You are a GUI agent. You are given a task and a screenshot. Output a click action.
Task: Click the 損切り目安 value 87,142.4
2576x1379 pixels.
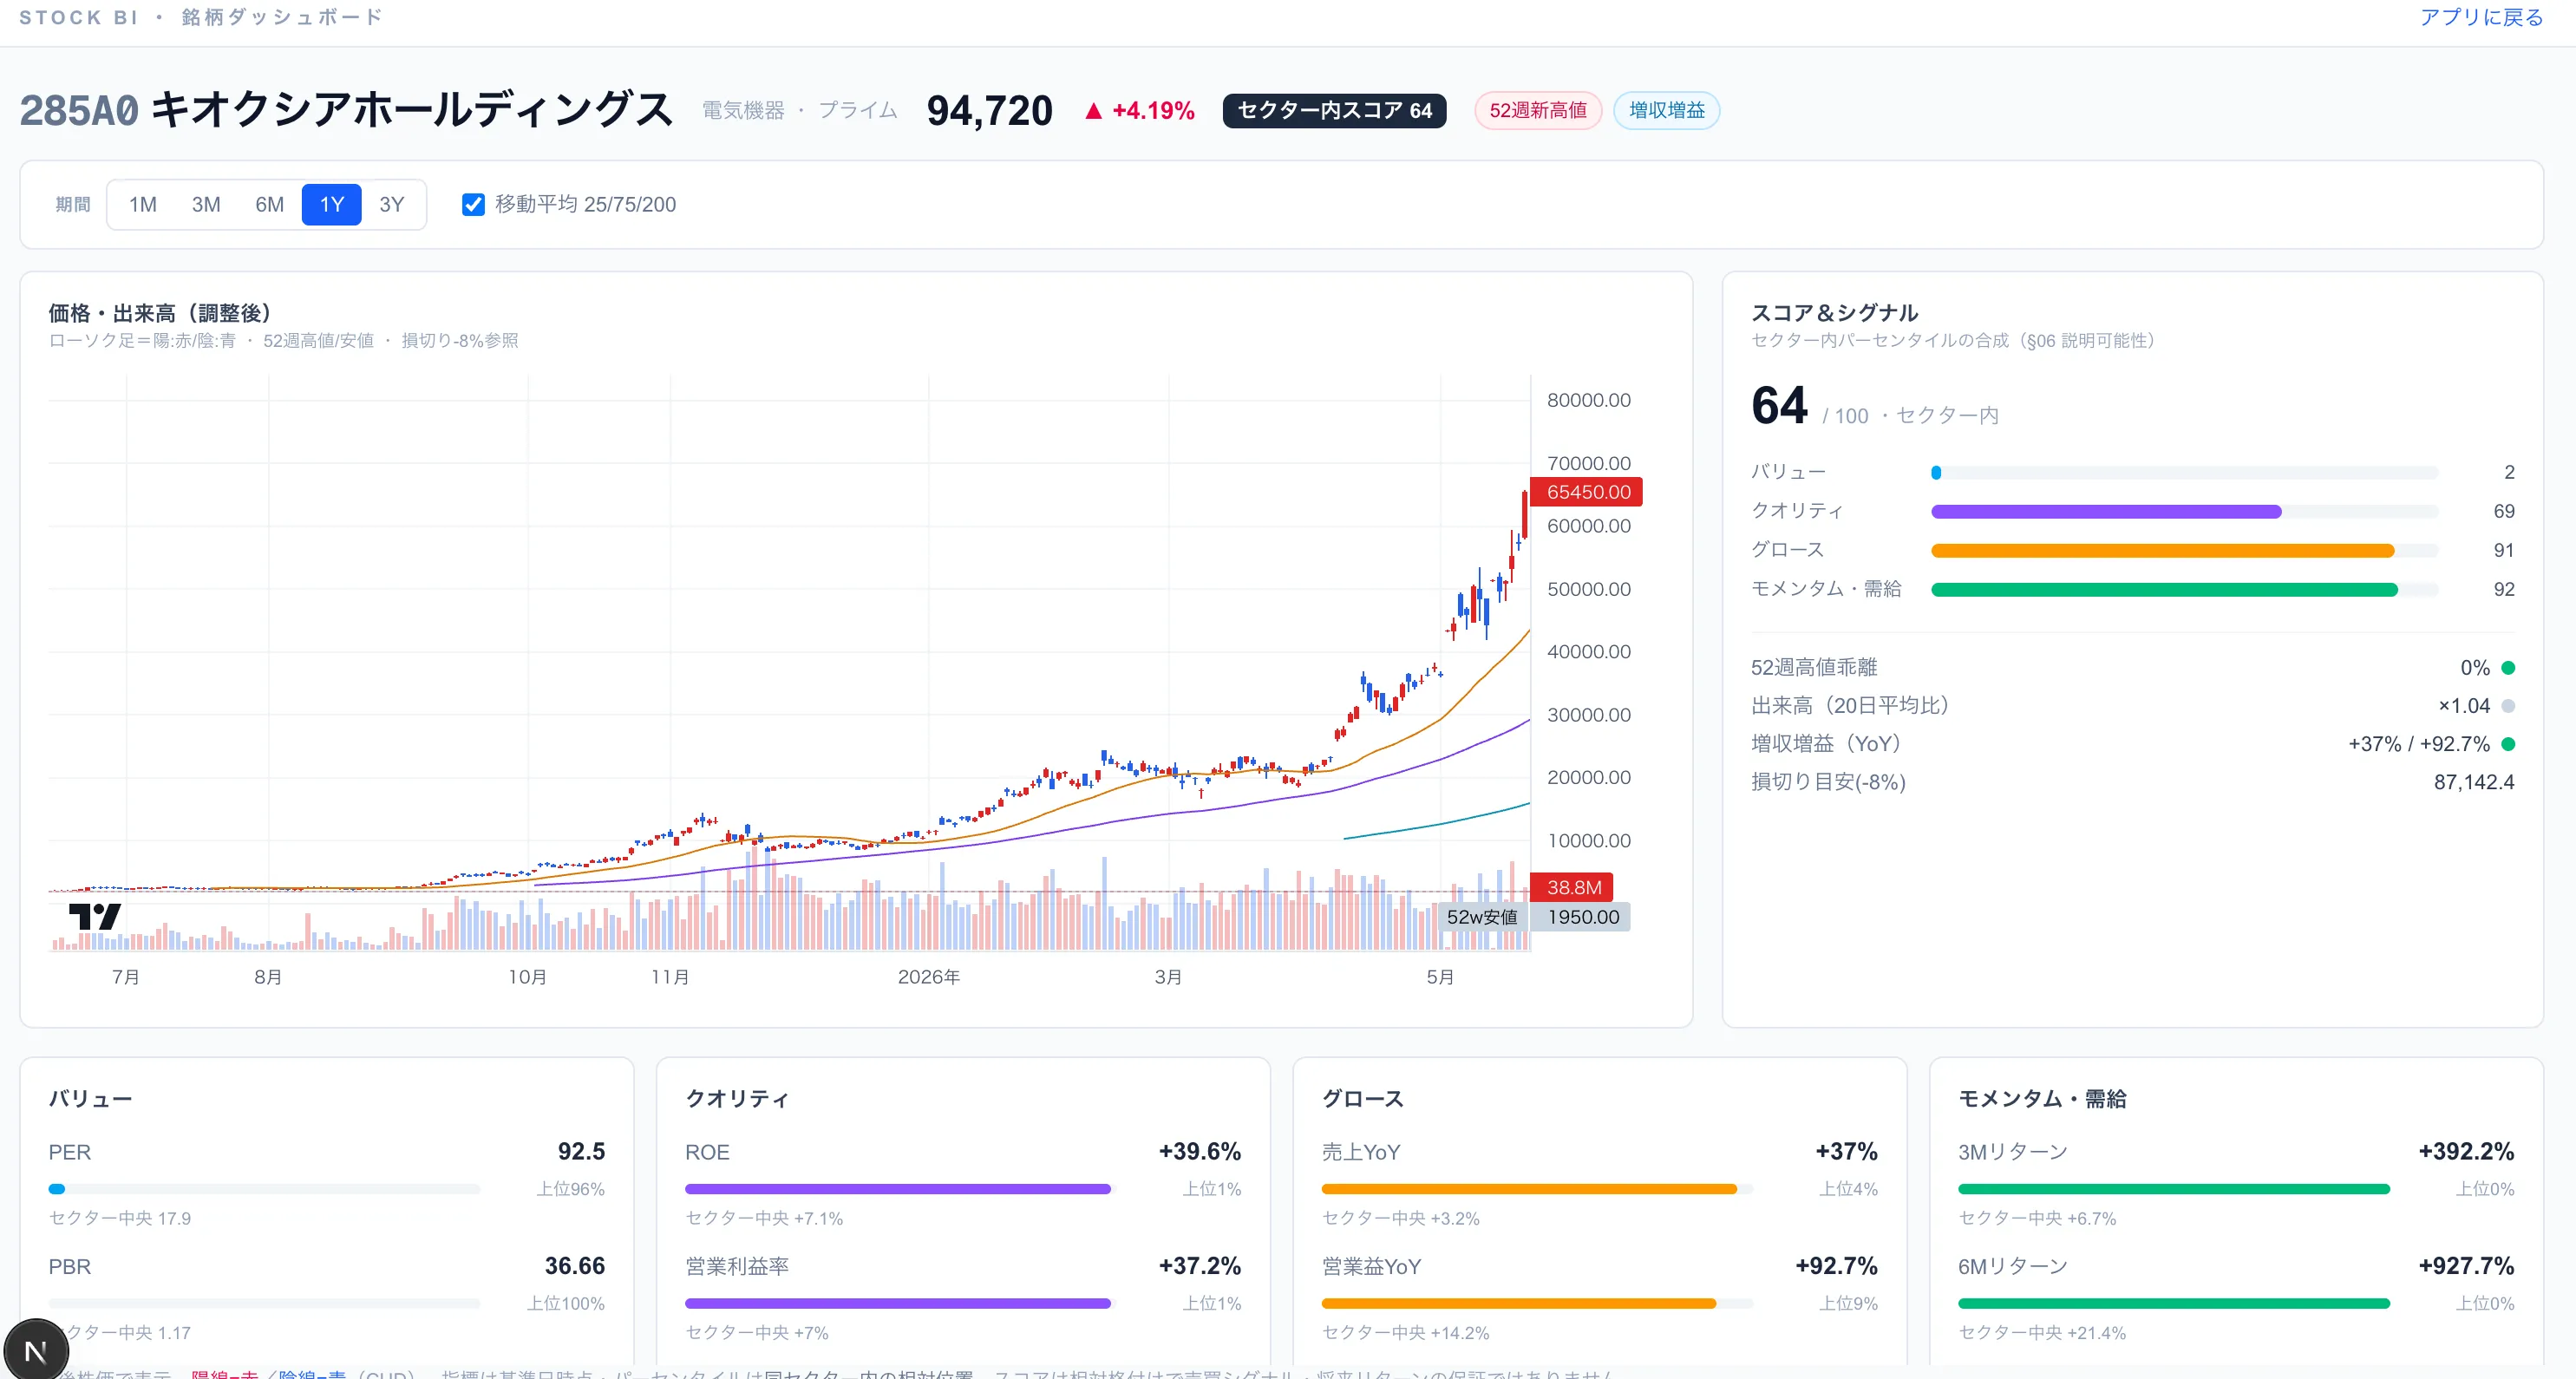coord(2474,782)
